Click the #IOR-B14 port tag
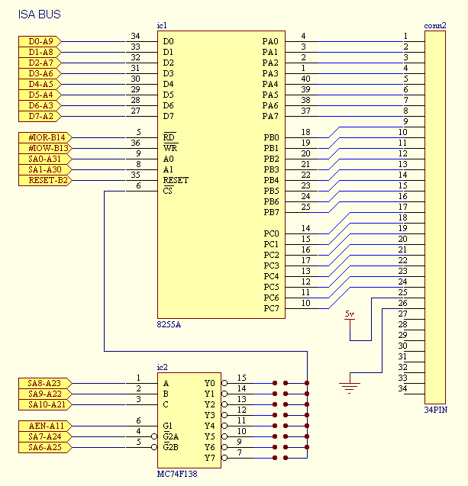The height and width of the screenshot is (486, 468). 45,137
